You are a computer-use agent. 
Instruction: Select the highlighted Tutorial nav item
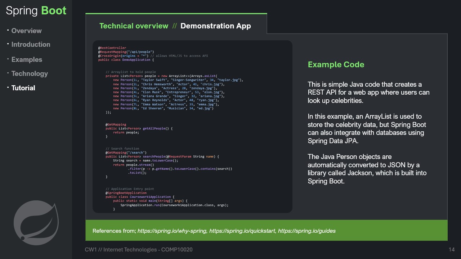click(23, 88)
